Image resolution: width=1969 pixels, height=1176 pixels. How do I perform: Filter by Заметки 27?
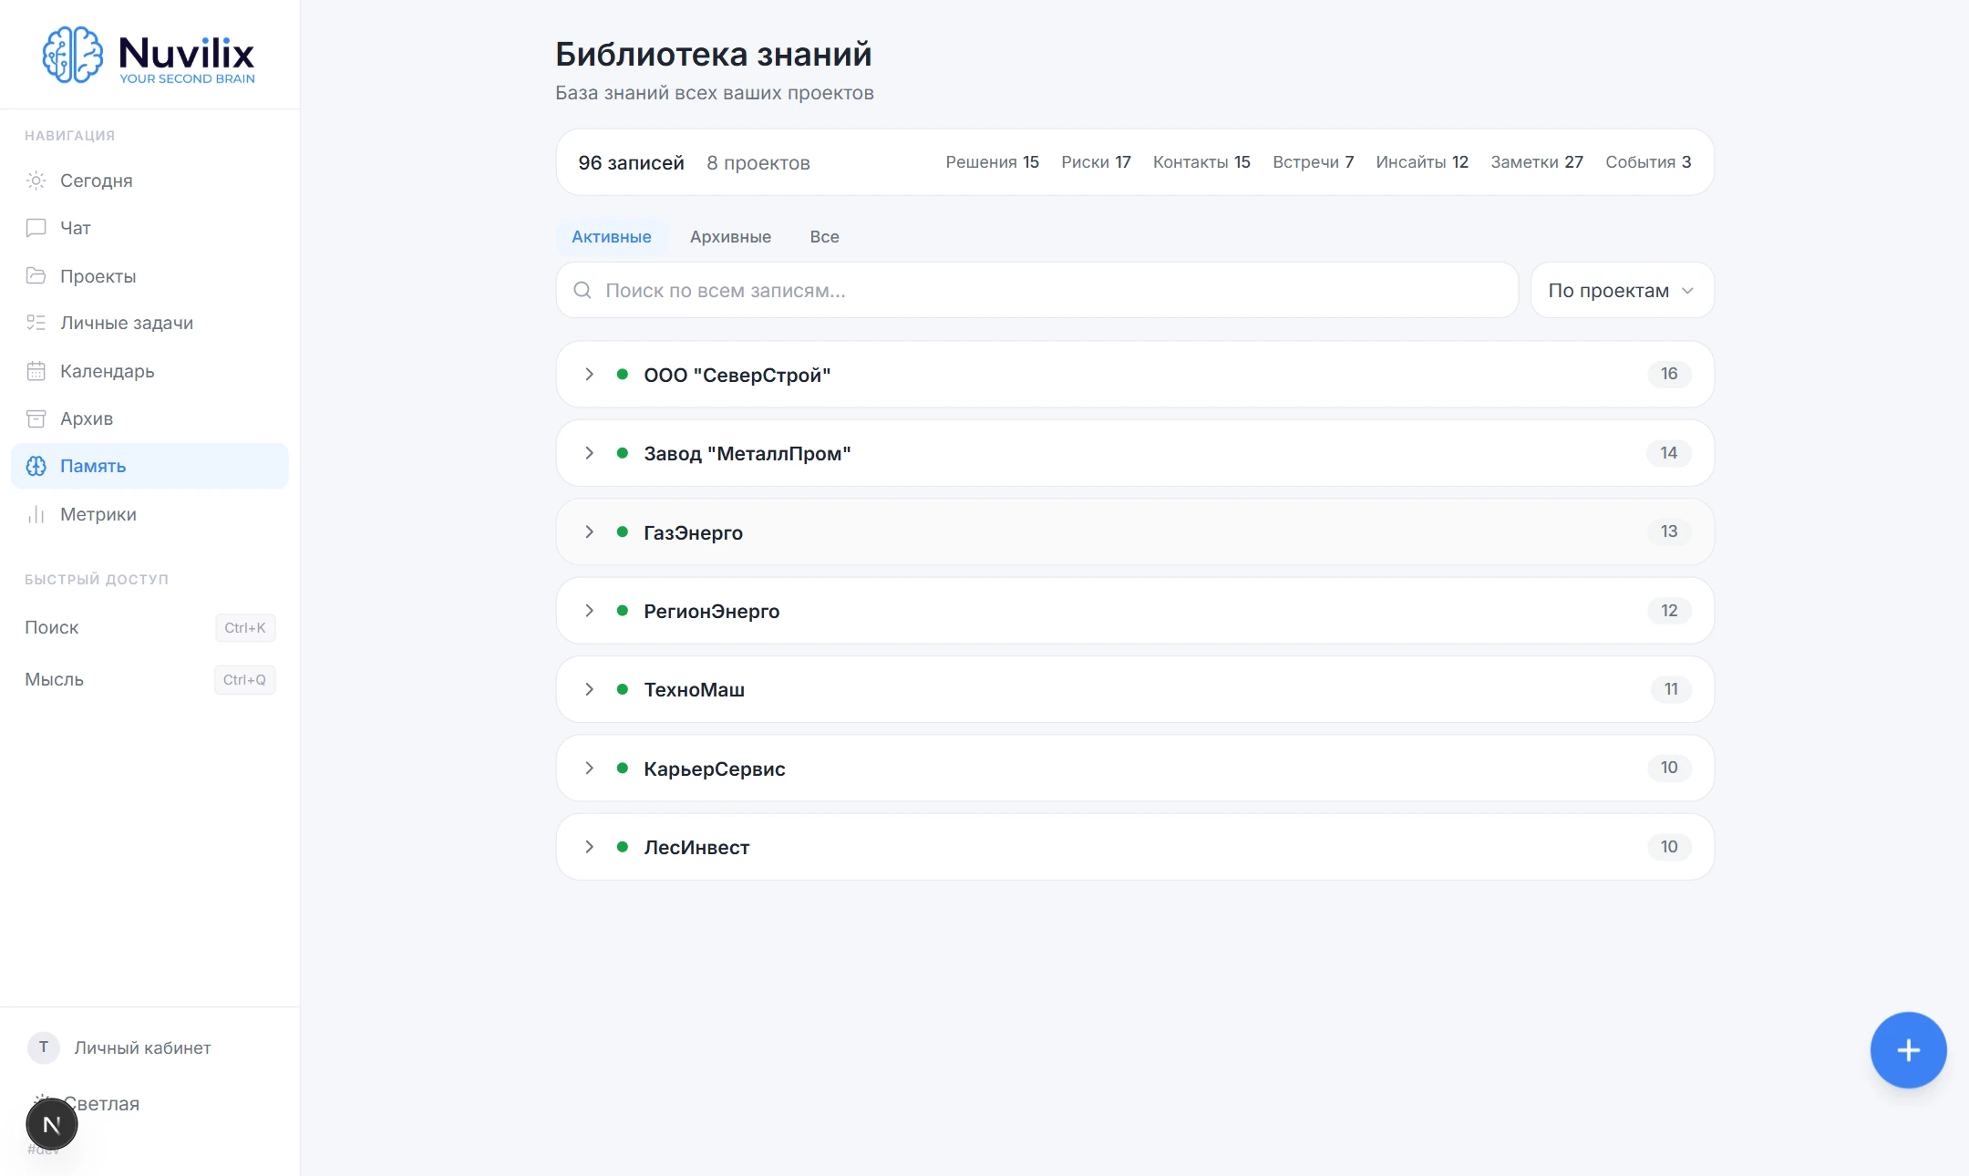click(1537, 162)
